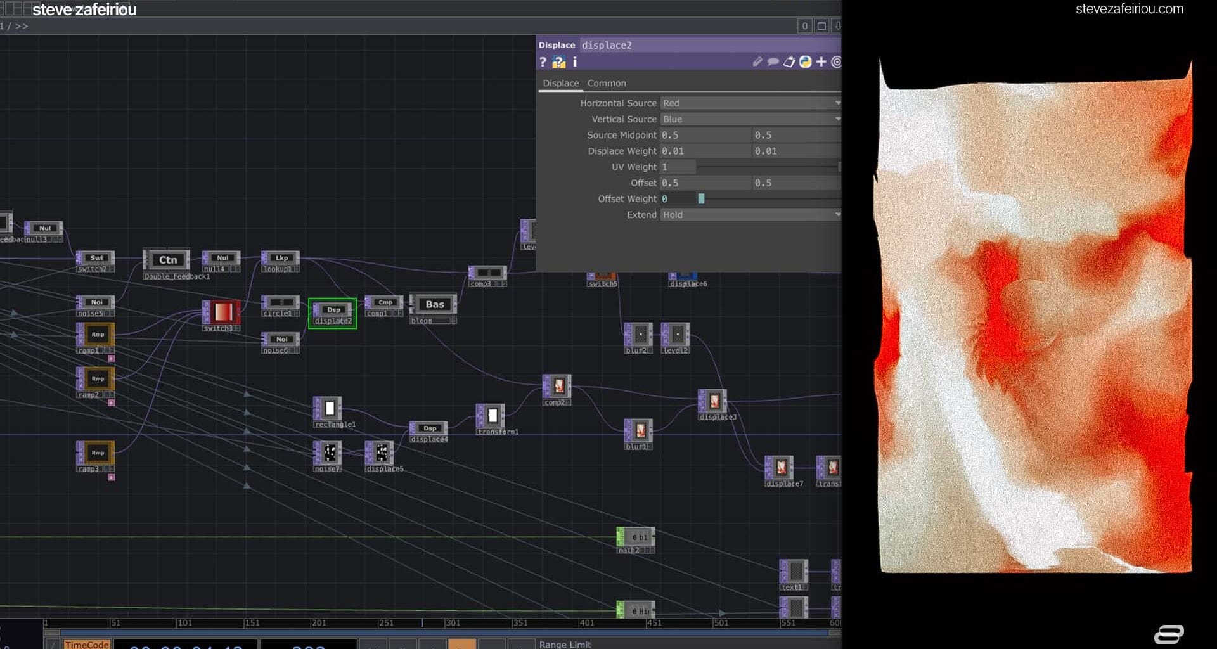Expand the Vertical Source dropdown

pos(750,119)
